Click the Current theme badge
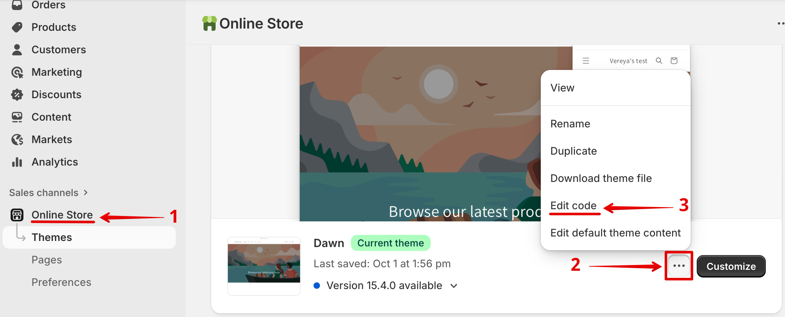Screen dimensions: 785x317 click(391, 243)
